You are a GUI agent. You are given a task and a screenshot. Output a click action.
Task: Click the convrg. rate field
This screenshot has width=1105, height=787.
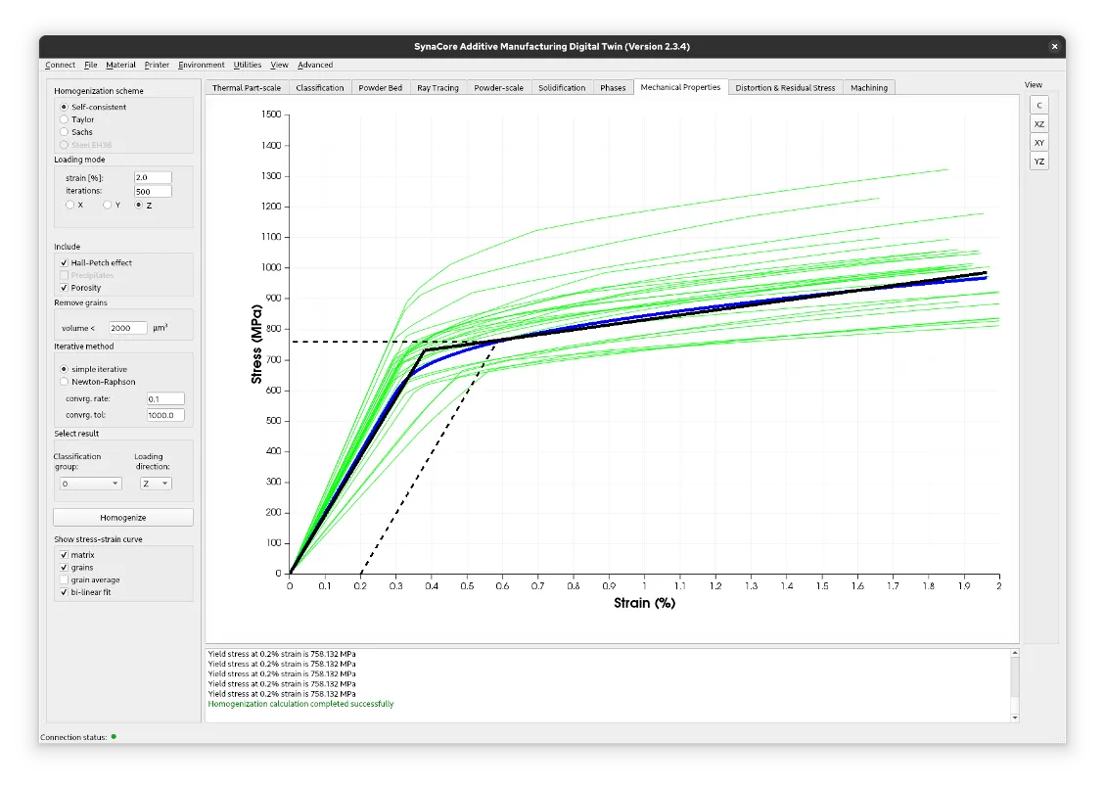click(165, 398)
